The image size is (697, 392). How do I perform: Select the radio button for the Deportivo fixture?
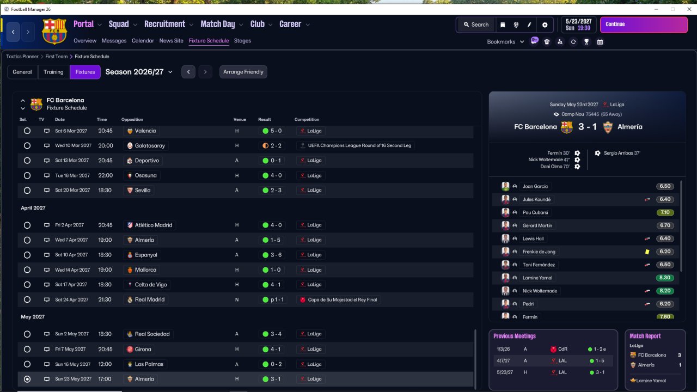click(x=27, y=161)
